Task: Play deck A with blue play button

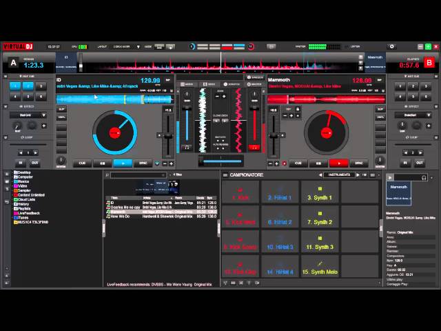Action: click(123, 163)
